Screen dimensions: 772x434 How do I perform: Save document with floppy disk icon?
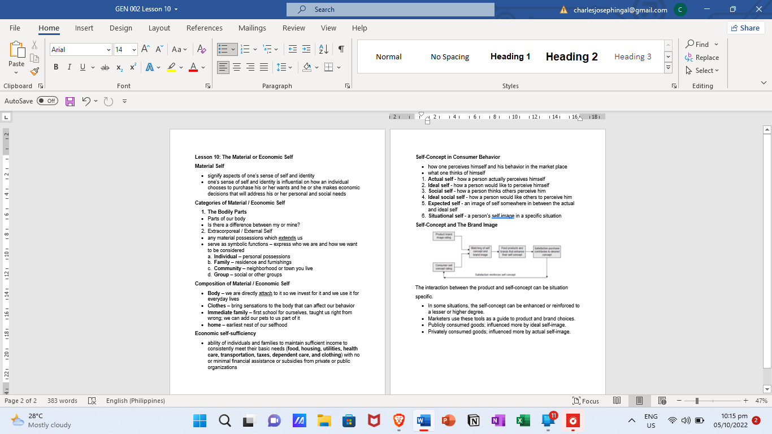pyautogui.click(x=70, y=101)
